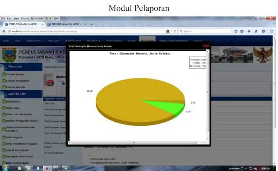Open the downloads arrow icon
Viewport: 278px width, 171px height.
tap(249, 31)
